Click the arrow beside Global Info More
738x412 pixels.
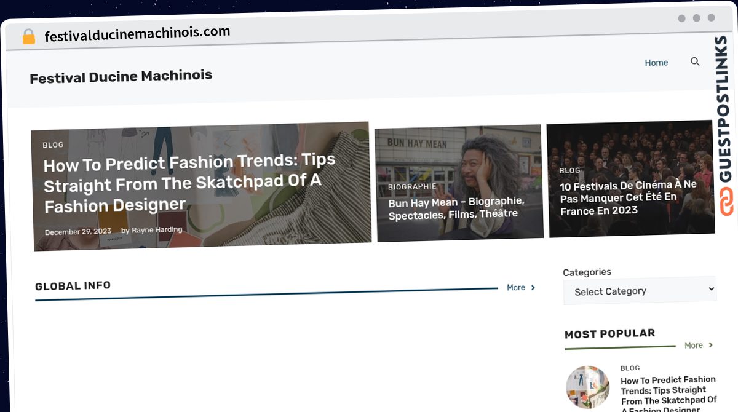tap(533, 287)
